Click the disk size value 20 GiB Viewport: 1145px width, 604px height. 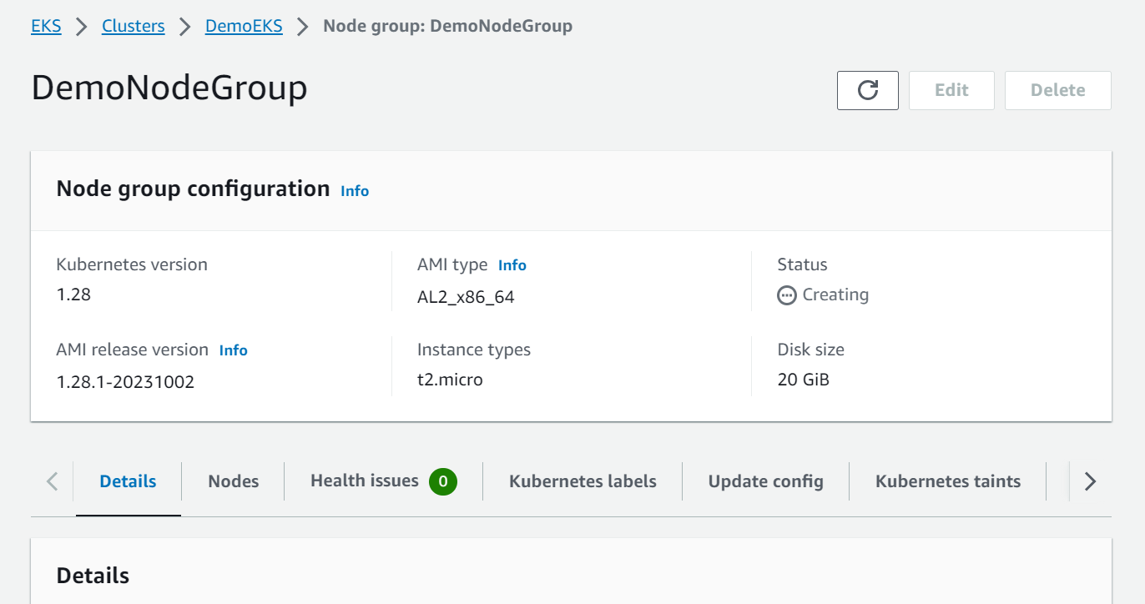click(x=803, y=380)
